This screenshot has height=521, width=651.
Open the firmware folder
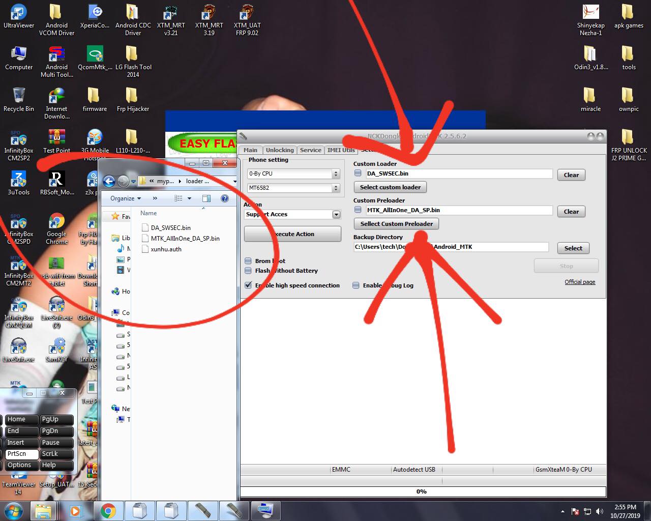tap(95, 100)
